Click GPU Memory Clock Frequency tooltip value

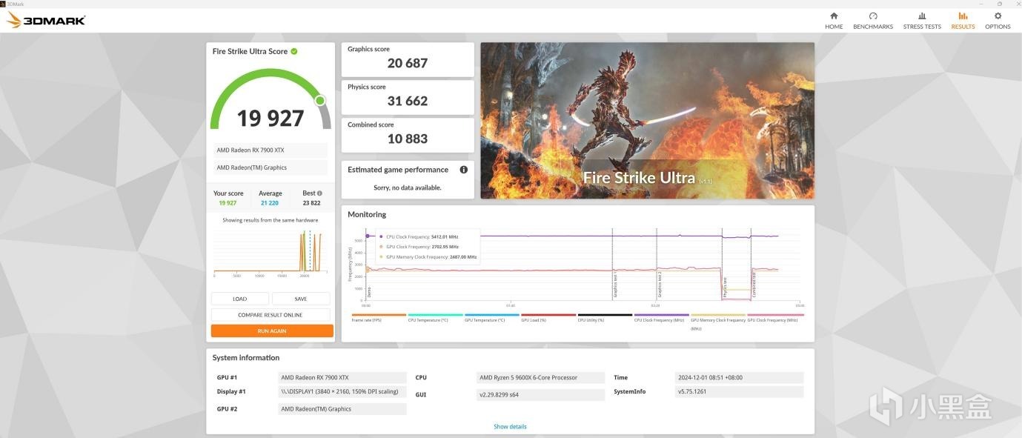point(463,257)
